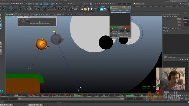This screenshot has height=106, width=189.
Task: Toggle Snap to curves icon
Action: pyautogui.click(x=62, y=4)
